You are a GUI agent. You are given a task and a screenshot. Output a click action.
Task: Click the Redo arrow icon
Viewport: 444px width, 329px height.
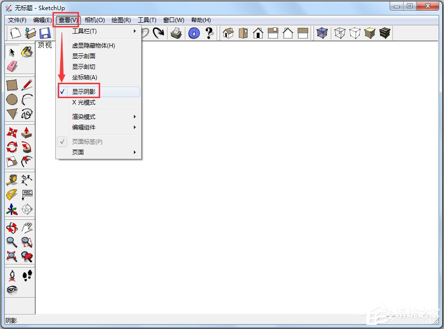(x=158, y=33)
